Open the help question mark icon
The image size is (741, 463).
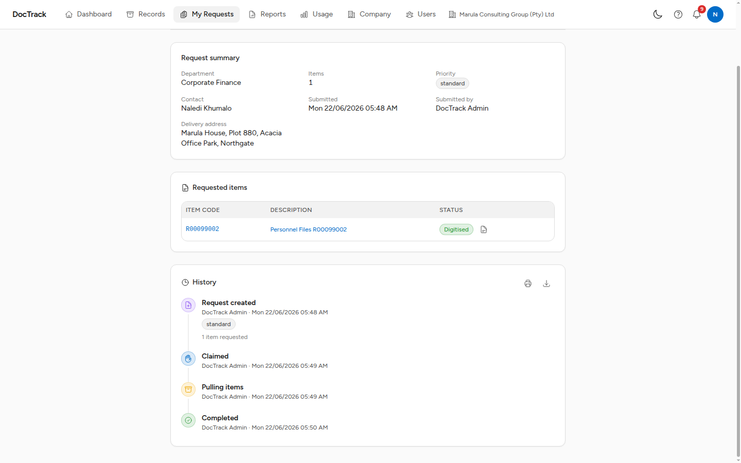pyautogui.click(x=678, y=14)
